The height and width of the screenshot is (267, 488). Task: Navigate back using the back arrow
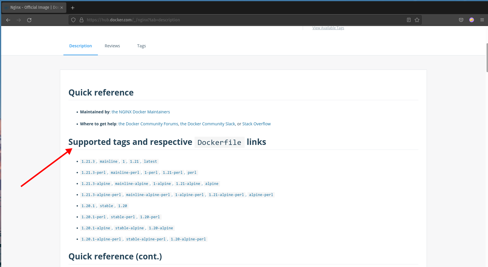(x=8, y=20)
